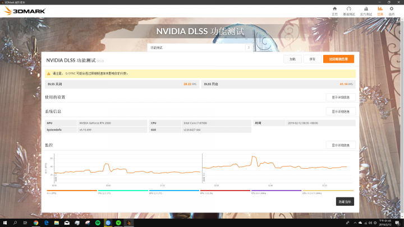This screenshot has height=227, width=404.
Task: Open File Explorer from the taskbar
Action: pos(57,223)
